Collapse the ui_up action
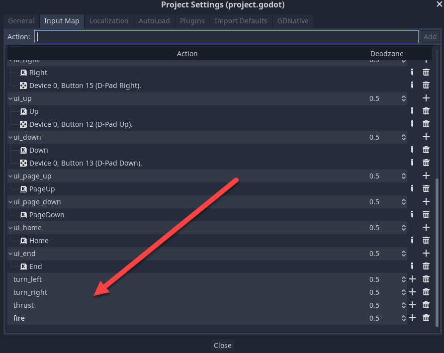Screen dimensions: 444x353 (x=10, y=98)
